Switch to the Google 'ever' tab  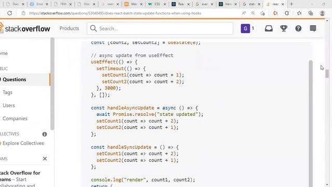pyautogui.click(x=204, y=4)
